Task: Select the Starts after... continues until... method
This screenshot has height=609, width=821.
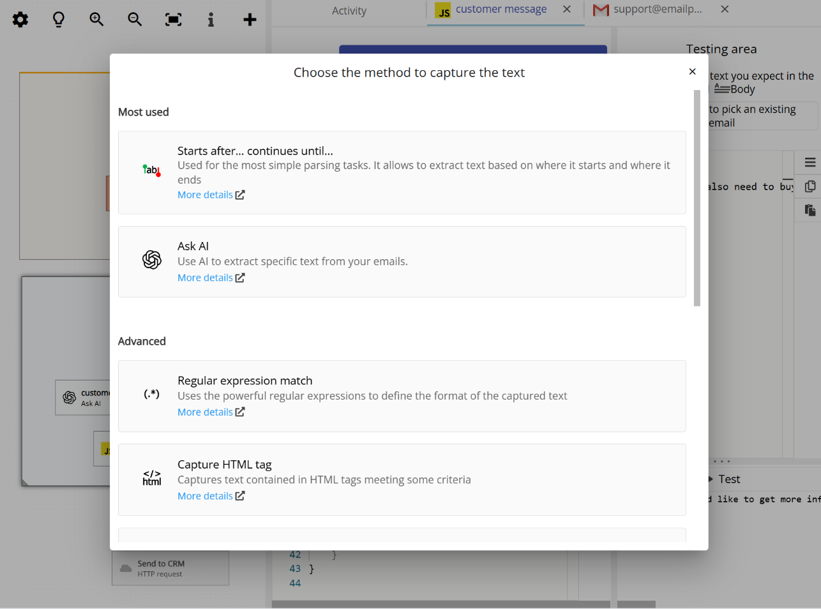Action: [x=402, y=172]
